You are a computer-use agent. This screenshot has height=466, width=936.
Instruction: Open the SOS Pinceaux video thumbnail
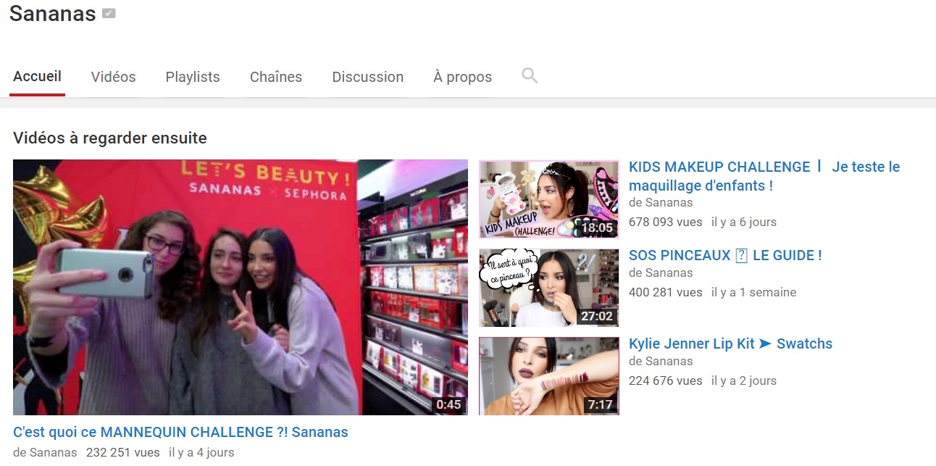(x=549, y=288)
